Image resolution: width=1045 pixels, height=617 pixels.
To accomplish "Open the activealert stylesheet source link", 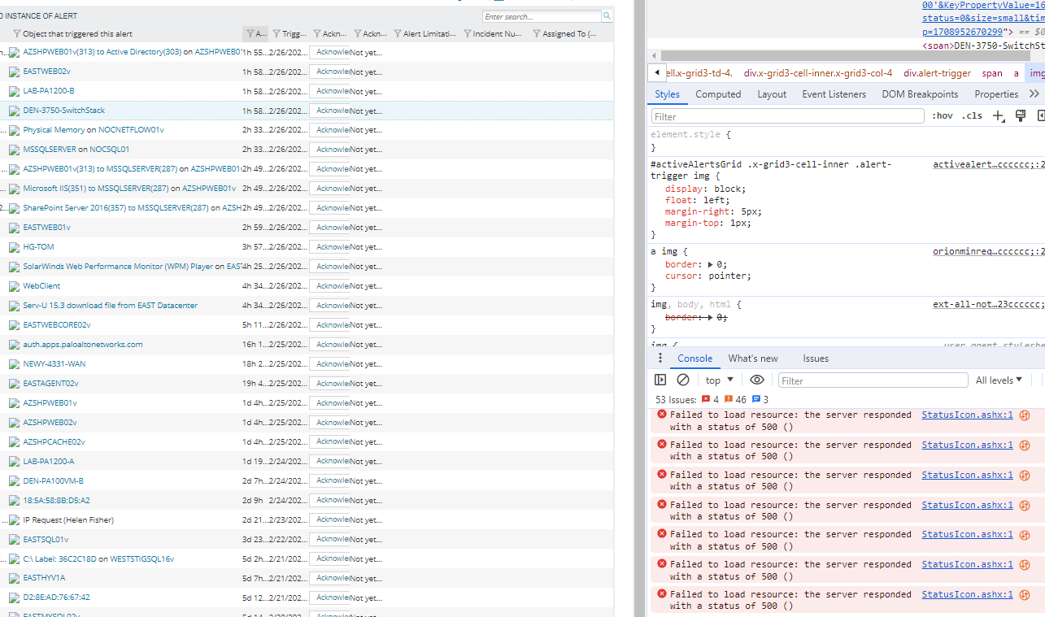I will pyautogui.click(x=989, y=165).
